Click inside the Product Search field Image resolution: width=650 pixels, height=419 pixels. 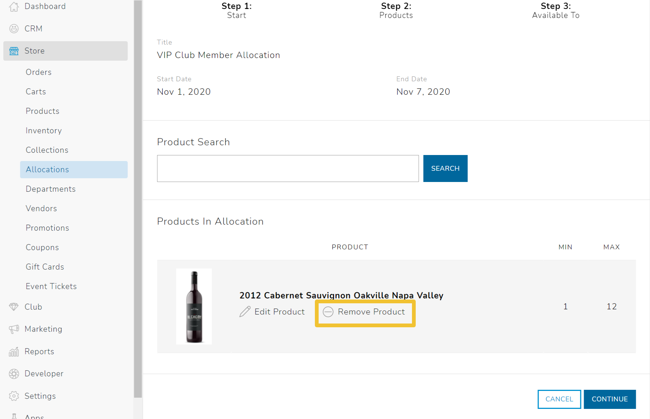[288, 168]
